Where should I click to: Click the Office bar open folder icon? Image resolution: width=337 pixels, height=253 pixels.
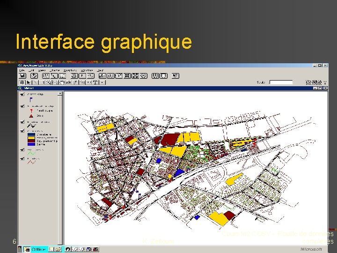58,249
